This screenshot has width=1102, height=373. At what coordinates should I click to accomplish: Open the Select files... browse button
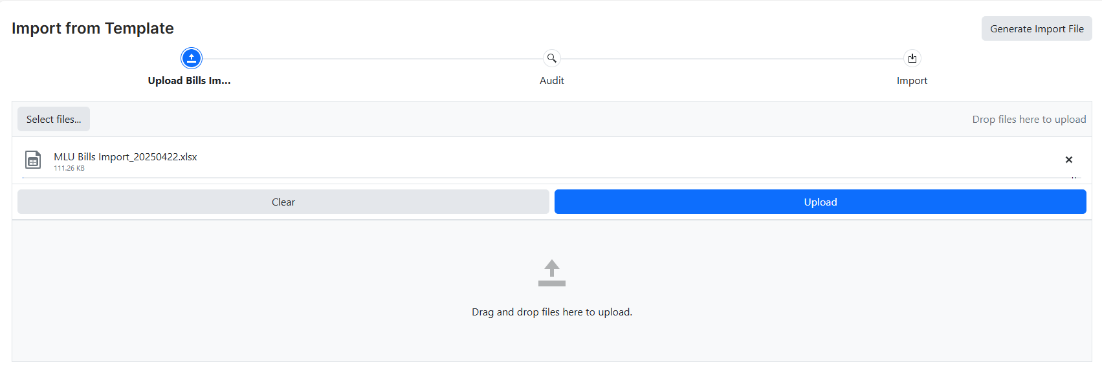[54, 120]
